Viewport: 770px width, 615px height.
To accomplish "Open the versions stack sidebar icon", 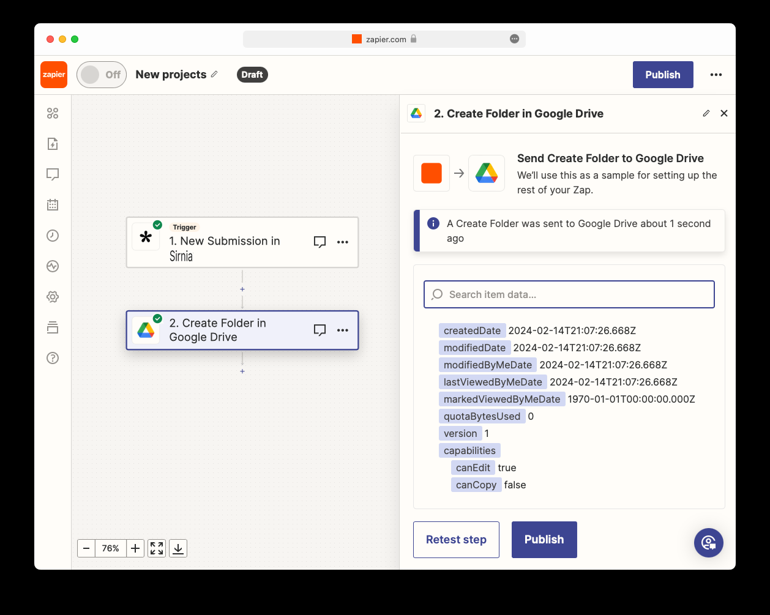I will coord(53,327).
